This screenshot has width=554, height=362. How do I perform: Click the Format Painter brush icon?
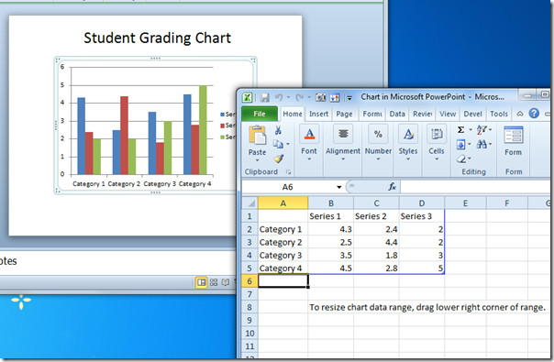(279, 159)
